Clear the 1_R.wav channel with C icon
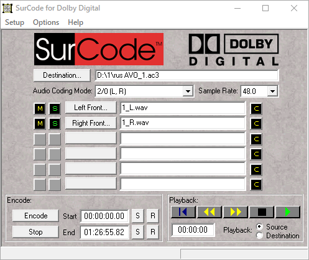The width and height of the screenshot is (309, 260). tap(256, 124)
